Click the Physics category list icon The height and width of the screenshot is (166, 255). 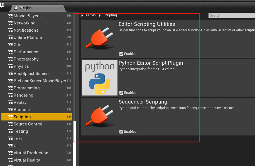coord(10,66)
